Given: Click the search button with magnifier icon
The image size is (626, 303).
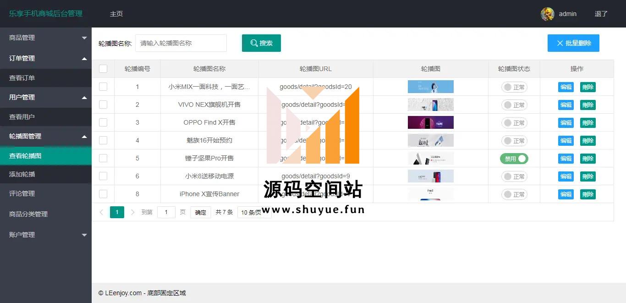Looking at the screenshot, I should pyautogui.click(x=261, y=43).
